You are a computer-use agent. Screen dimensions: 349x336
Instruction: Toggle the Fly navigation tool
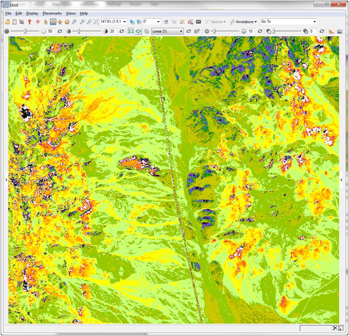tap(60, 22)
